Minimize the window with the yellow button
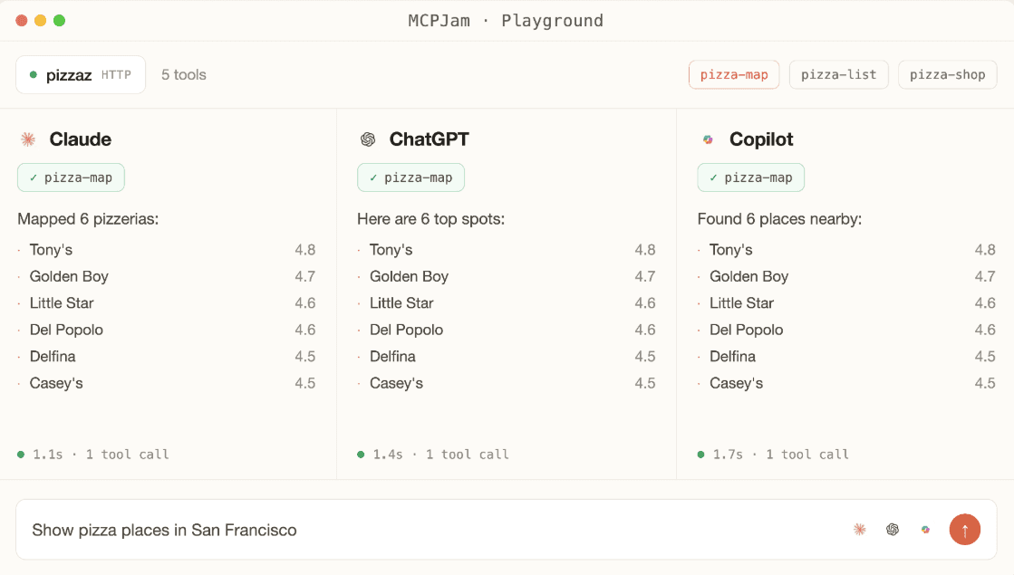This screenshot has width=1014, height=575. (40, 21)
